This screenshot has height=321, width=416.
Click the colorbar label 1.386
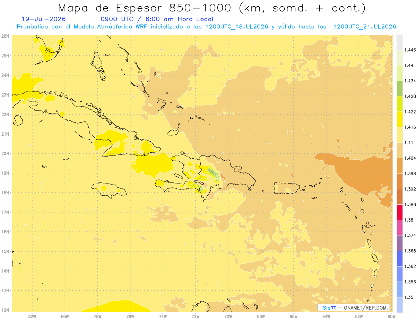410,204
